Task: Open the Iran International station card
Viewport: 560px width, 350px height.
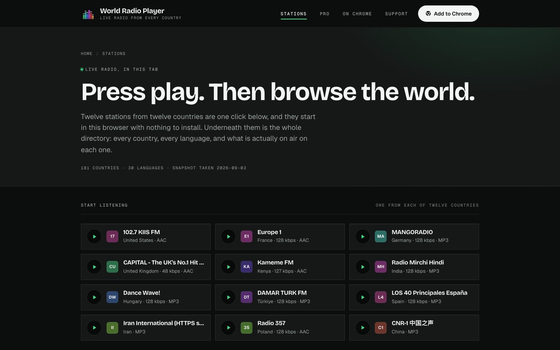Action: pos(146,328)
